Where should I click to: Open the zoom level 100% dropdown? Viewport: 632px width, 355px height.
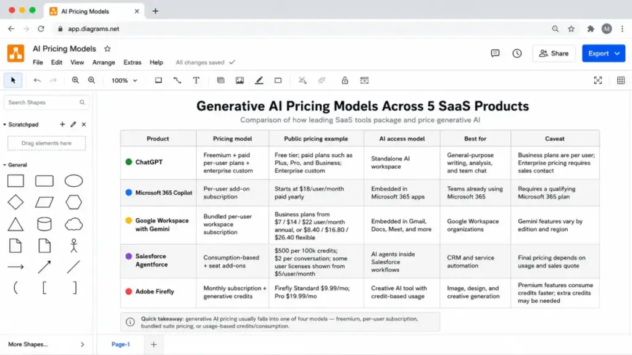[x=124, y=81]
